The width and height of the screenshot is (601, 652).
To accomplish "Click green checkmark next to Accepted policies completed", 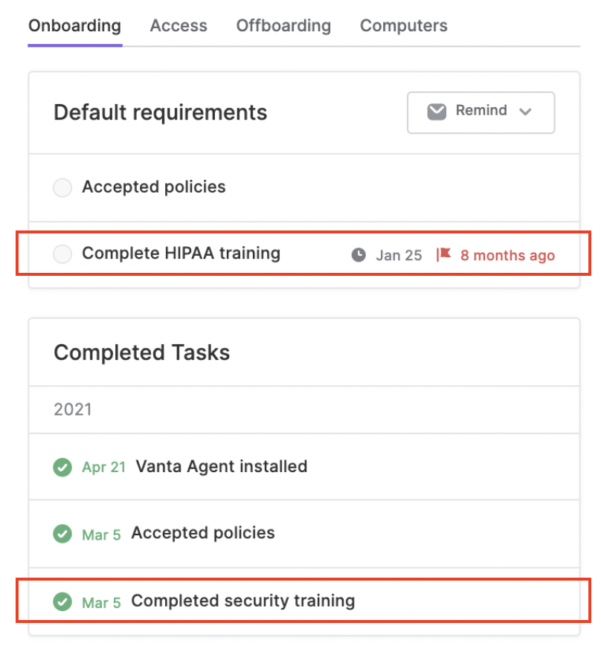I will coord(62,534).
